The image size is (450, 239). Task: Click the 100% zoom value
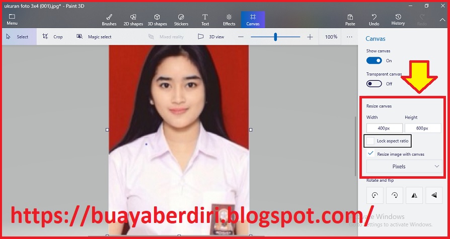[331, 37]
